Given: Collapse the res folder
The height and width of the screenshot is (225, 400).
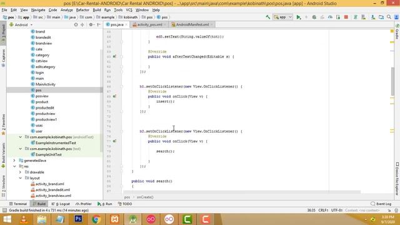Looking at the screenshot, I should point(14,166).
